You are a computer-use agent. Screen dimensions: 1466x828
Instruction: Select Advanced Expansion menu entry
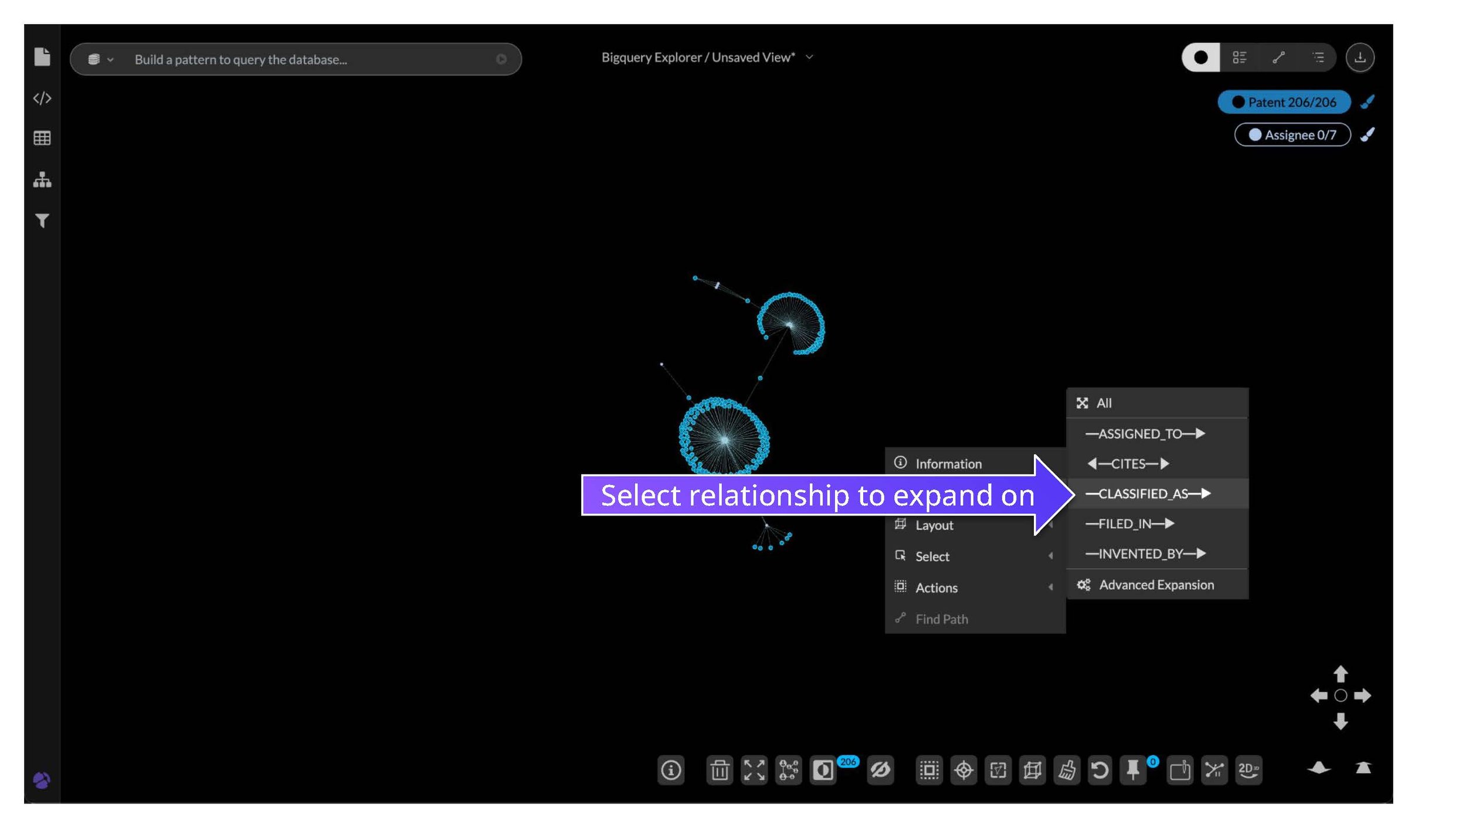coord(1155,585)
